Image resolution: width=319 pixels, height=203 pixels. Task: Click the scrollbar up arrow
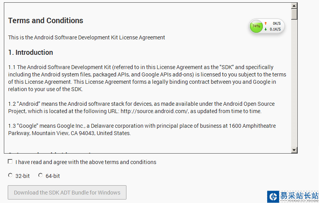[294, 6]
